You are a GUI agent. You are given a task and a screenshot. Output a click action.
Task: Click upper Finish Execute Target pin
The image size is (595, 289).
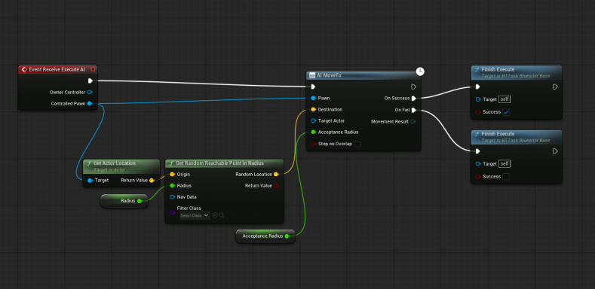click(478, 99)
